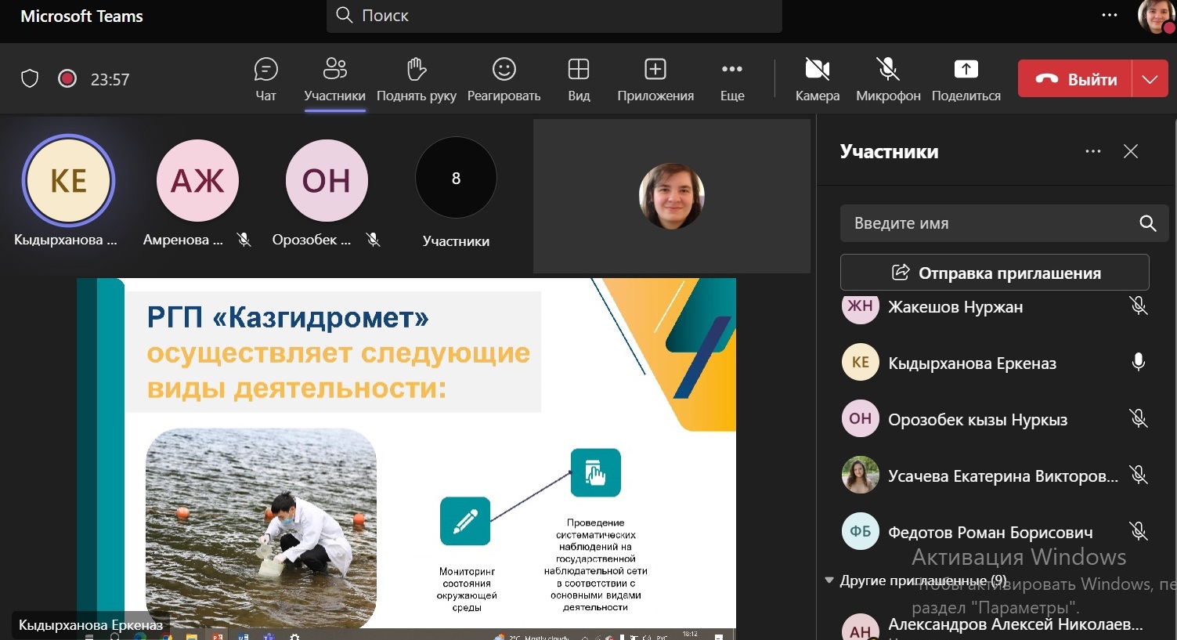Click the hand-pointer observation icon on the slide
Image resolution: width=1177 pixels, height=640 pixels.
[x=595, y=472]
